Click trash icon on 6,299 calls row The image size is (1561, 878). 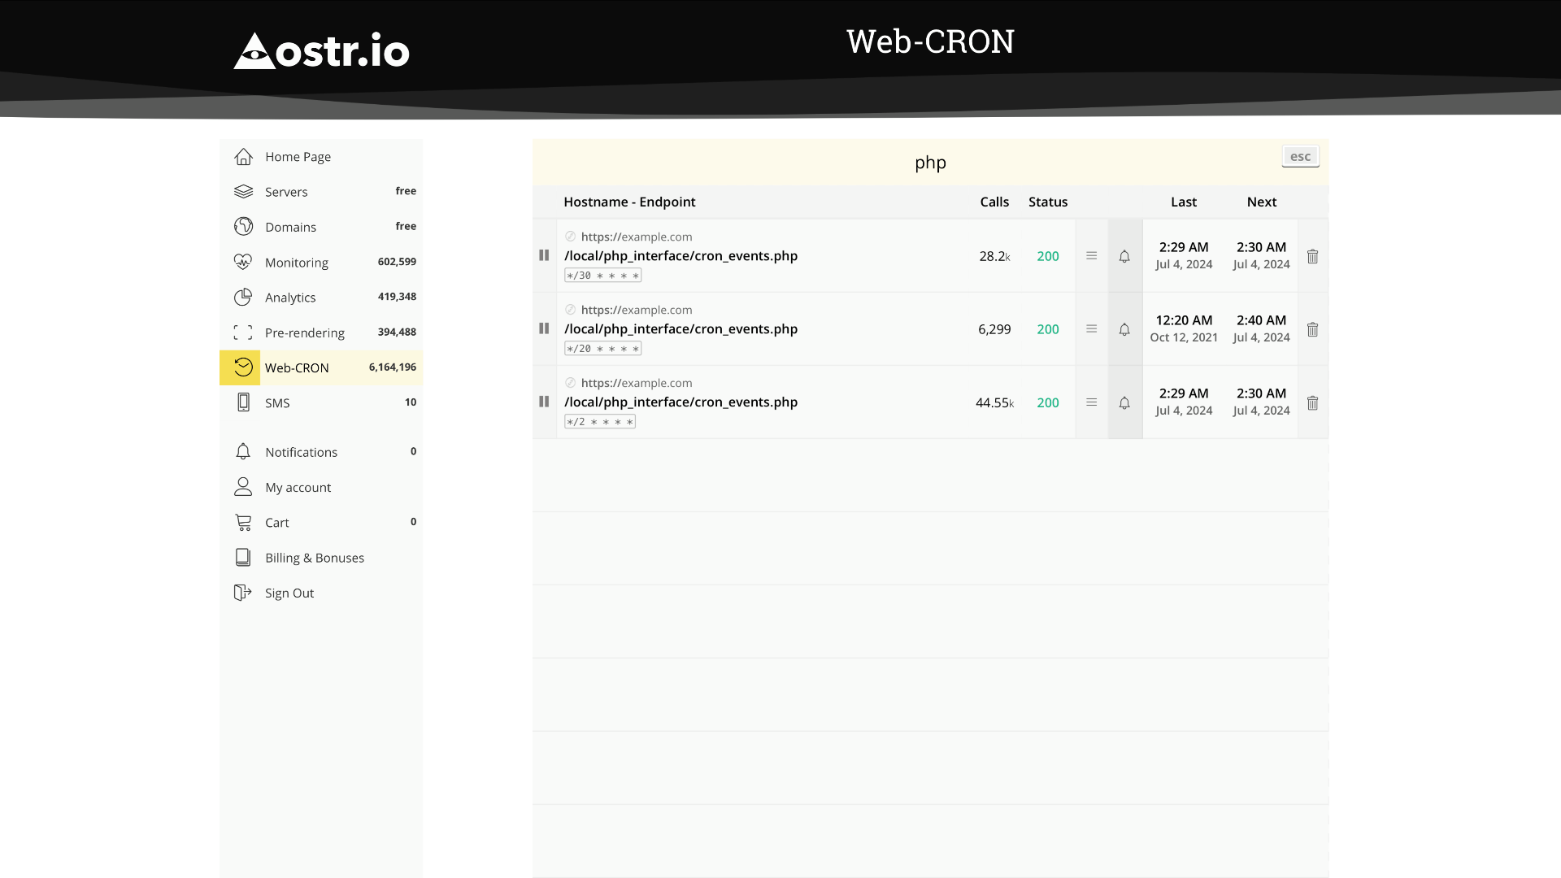coord(1312,329)
